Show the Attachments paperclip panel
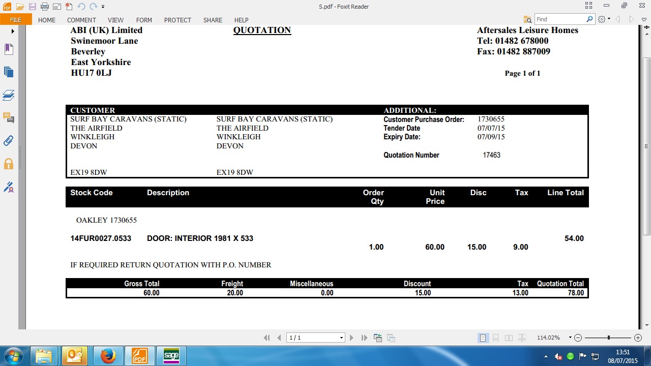Screen dimensions: 651x366 [9, 141]
